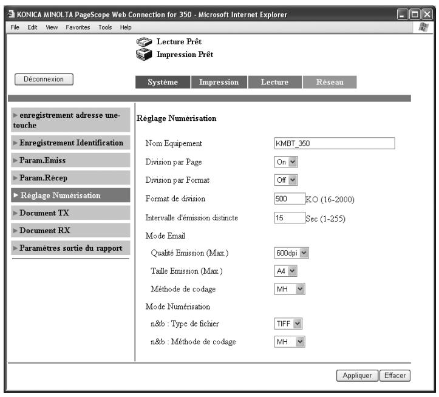Open the Favorites menu

(x=78, y=27)
